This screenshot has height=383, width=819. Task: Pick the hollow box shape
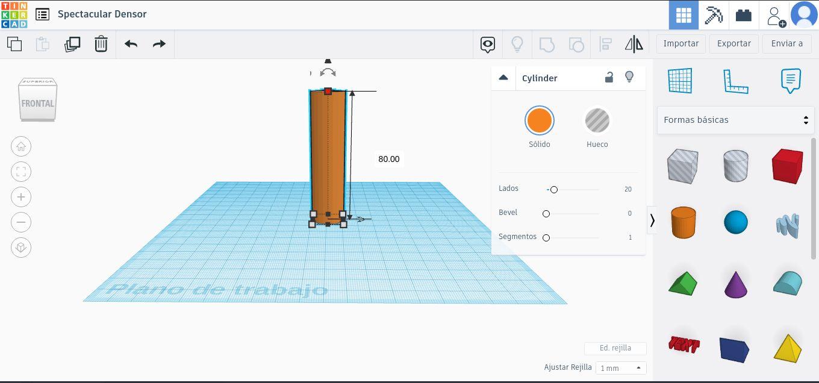pos(682,166)
